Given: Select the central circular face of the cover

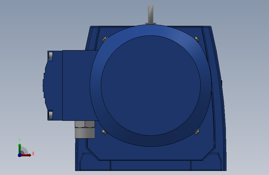Looking at the screenshot, I should pyautogui.click(x=150, y=85).
